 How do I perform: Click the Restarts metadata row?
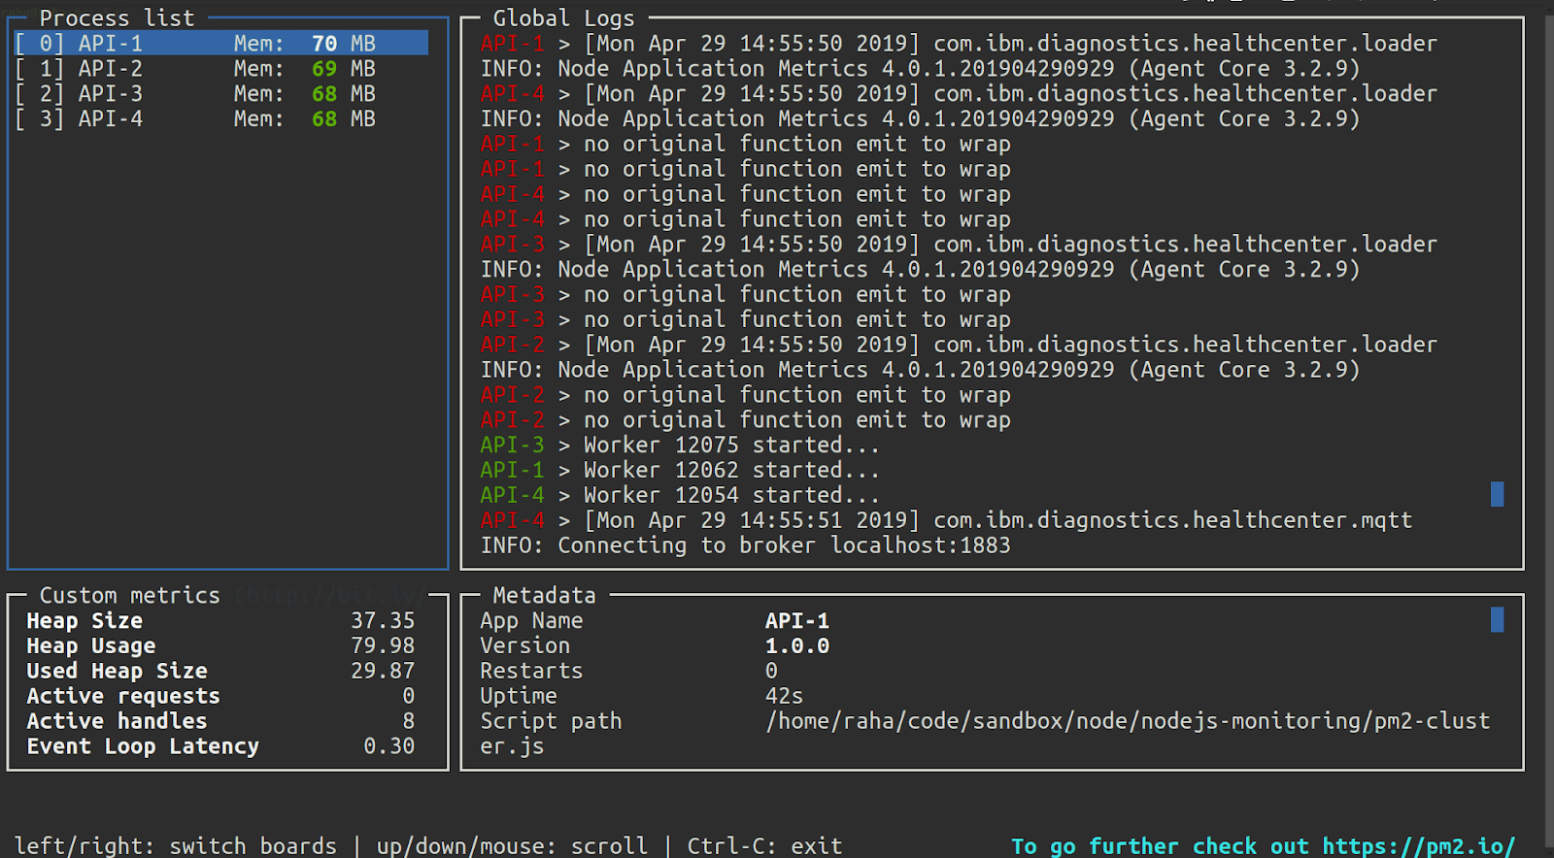pyautogui.click(x=628, y=672)
